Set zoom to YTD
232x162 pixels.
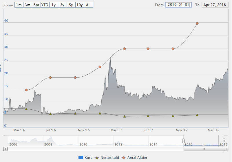[45, 5]
